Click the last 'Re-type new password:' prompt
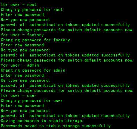Viewport: 137px width, 129px height. click(26, 111)
